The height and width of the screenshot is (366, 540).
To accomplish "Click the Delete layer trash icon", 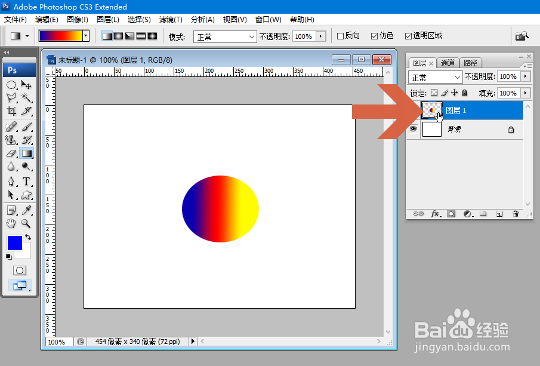I will point(516,213).
